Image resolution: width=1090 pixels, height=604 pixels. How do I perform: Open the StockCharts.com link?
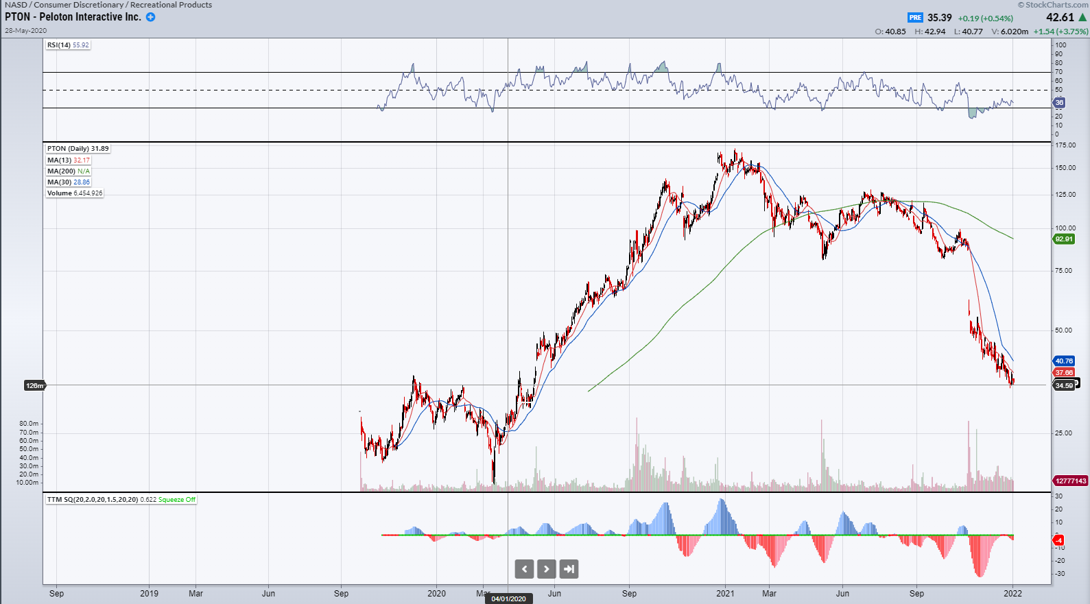(x=1053, y=5)
